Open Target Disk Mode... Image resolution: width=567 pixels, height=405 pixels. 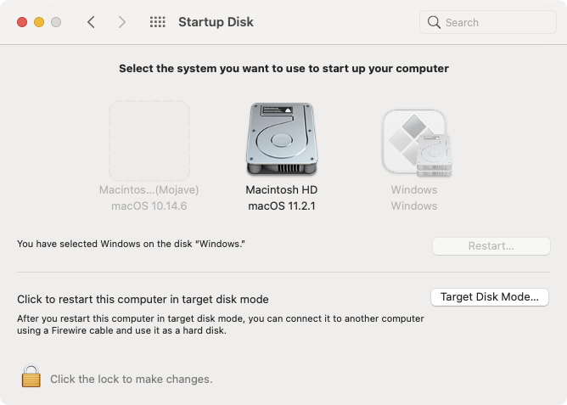(490, 297)
